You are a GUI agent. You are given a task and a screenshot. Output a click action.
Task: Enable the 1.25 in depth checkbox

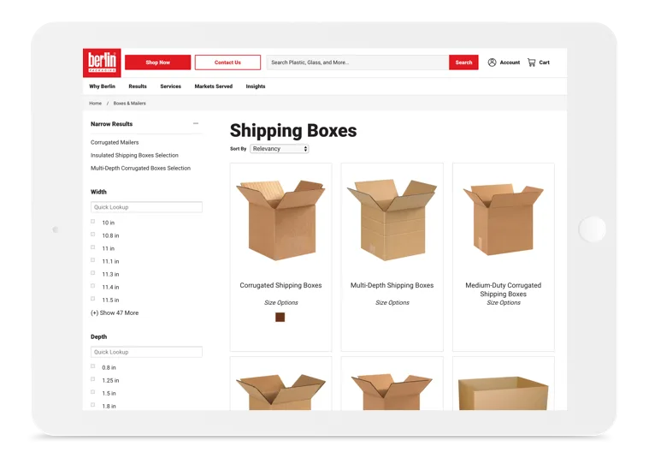coord(93,379)
